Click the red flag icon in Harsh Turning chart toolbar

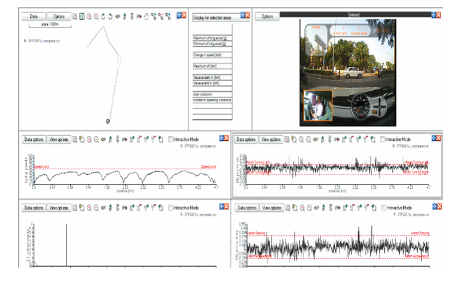tap(336, 139)
